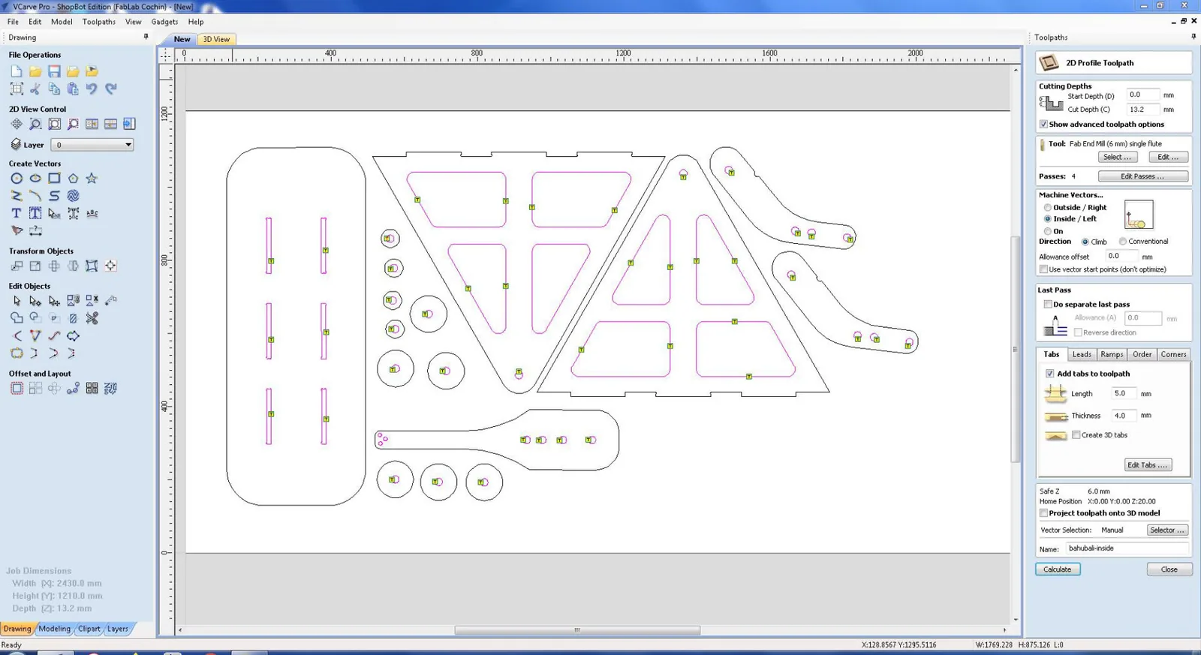Open the Toolpaths menu
Viewport: 1201px width, 655px height.
point(99,22)
